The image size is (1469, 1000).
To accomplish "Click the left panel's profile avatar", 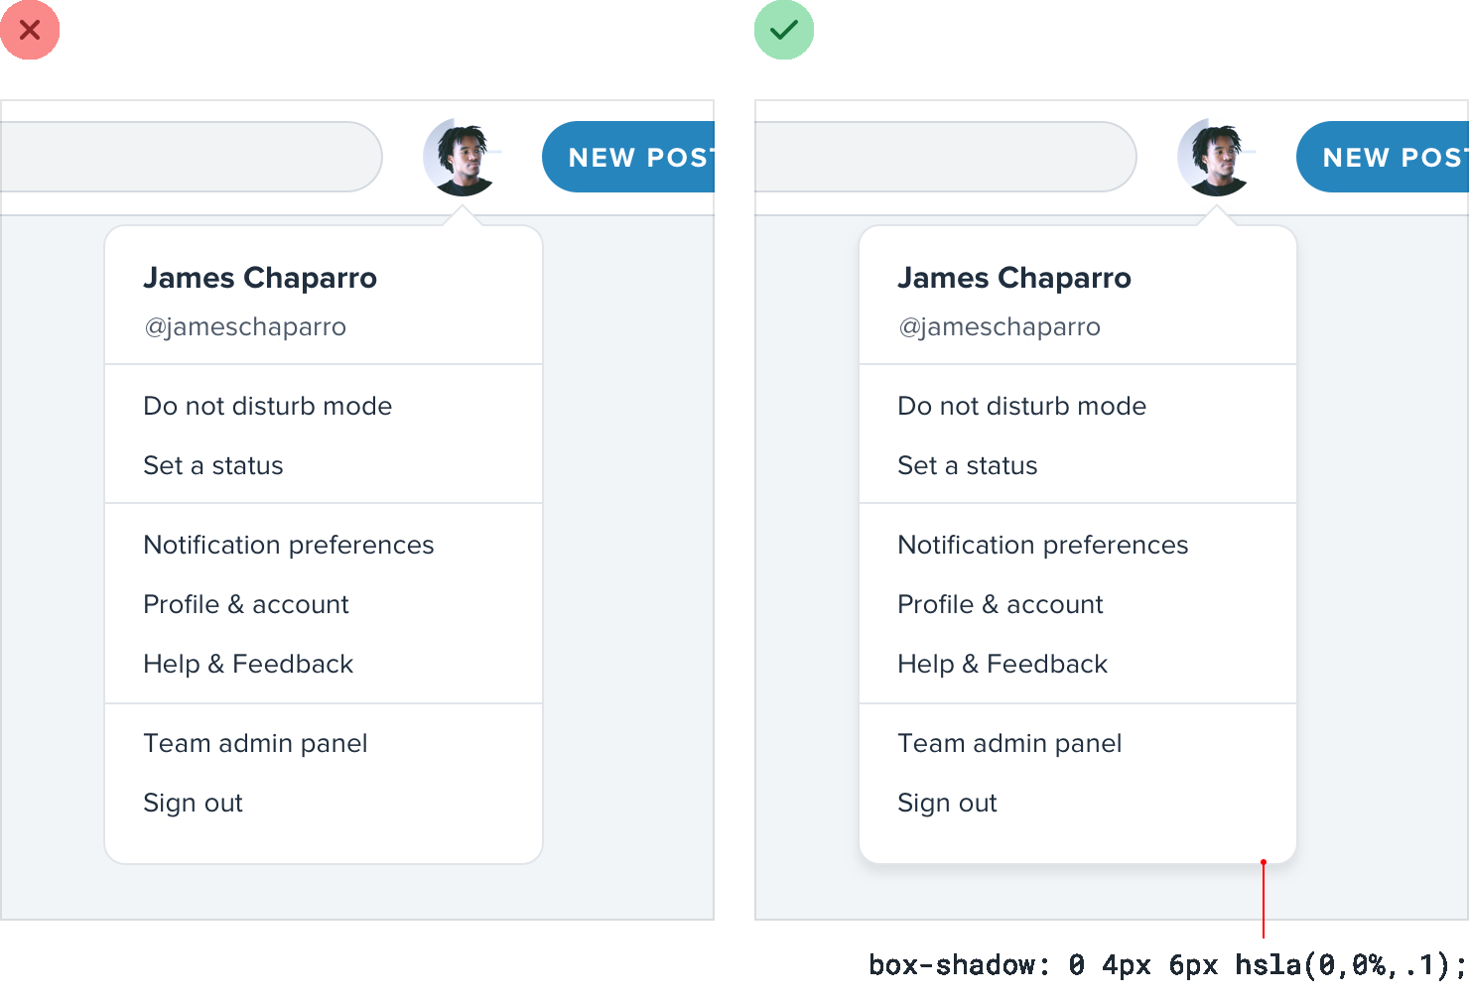I will [461, 158].
